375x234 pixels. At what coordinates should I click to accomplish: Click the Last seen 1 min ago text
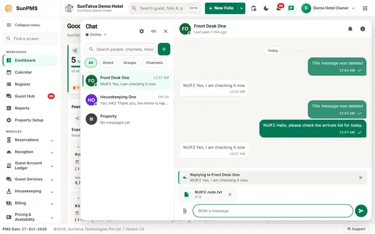pyautogui.click(x=210, y=32)
